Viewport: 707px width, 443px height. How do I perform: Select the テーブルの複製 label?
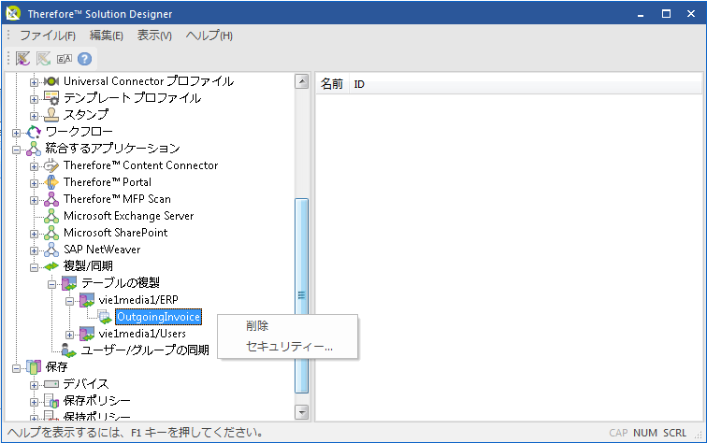click(121, 283)
